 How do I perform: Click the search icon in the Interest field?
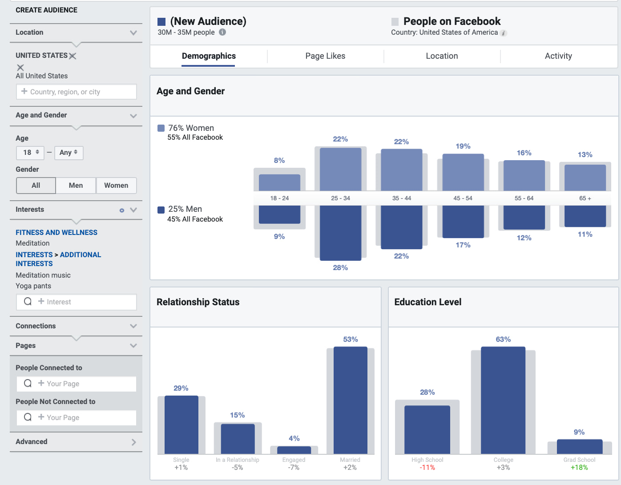tap(28, 302)
